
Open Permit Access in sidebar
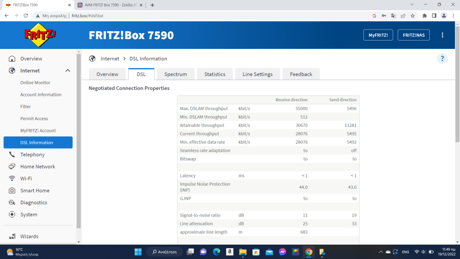point(34,119)
